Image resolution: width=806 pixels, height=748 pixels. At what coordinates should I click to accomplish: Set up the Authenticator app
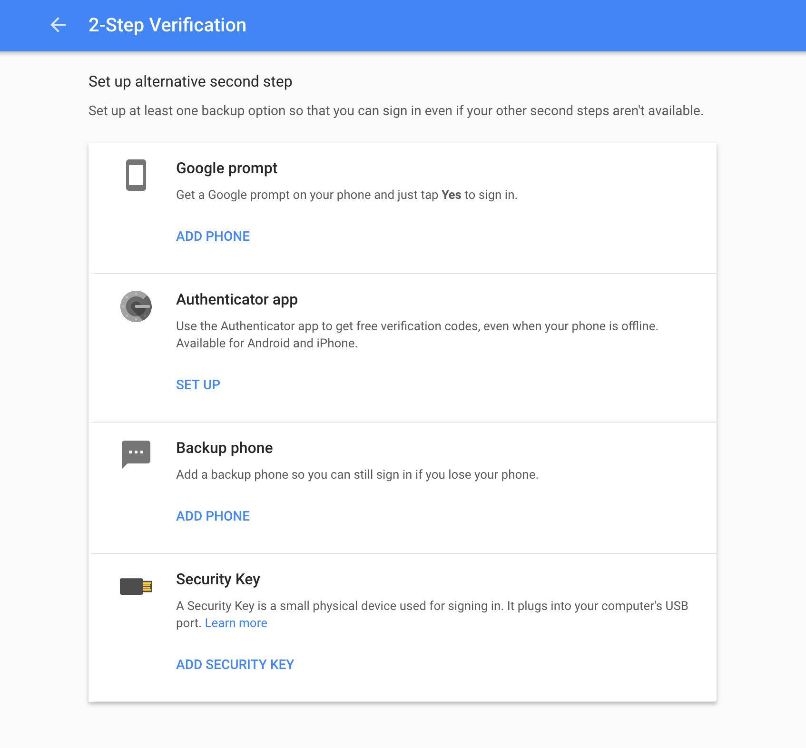[198, 385]
